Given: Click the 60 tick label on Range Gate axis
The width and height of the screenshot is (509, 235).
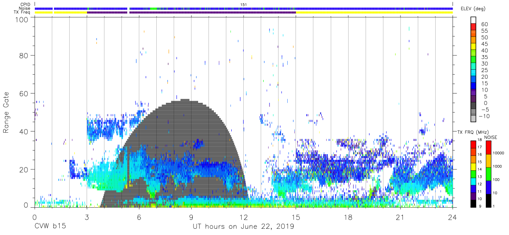Looking at the screenshot, I should coord(24,93).
